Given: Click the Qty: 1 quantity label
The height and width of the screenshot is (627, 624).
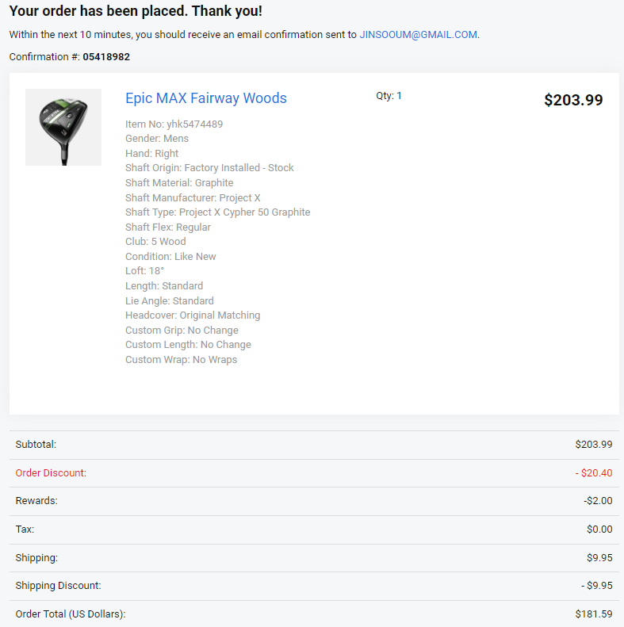Looking at the screenshot, I should pos(389,96).
